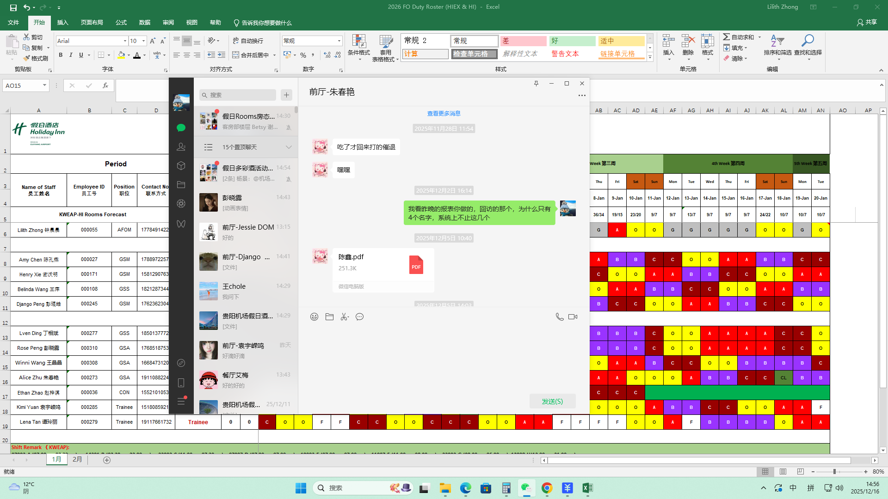Toggle wrap text option
Viewport: 888px width, 499px height.
248,41
